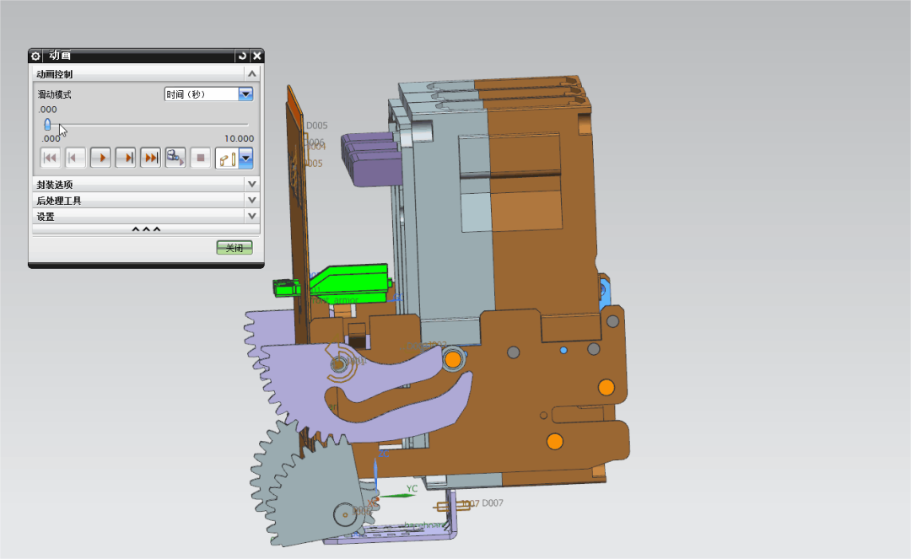911x559 pixels.
Task: Select the green front_armor part in the model
Action: pyautogui.click(x=350, y=283)
